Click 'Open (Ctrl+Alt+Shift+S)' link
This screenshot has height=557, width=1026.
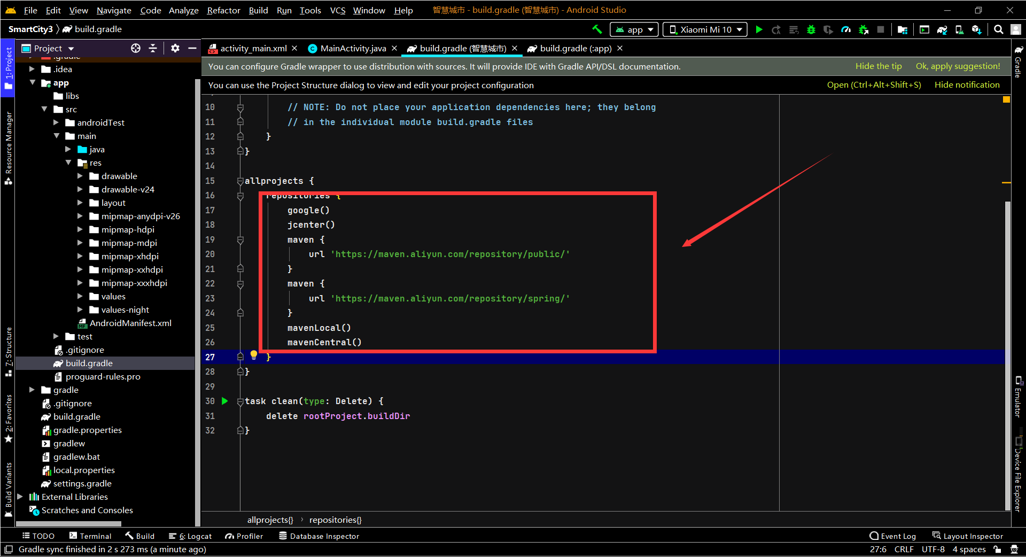(874, 85)
